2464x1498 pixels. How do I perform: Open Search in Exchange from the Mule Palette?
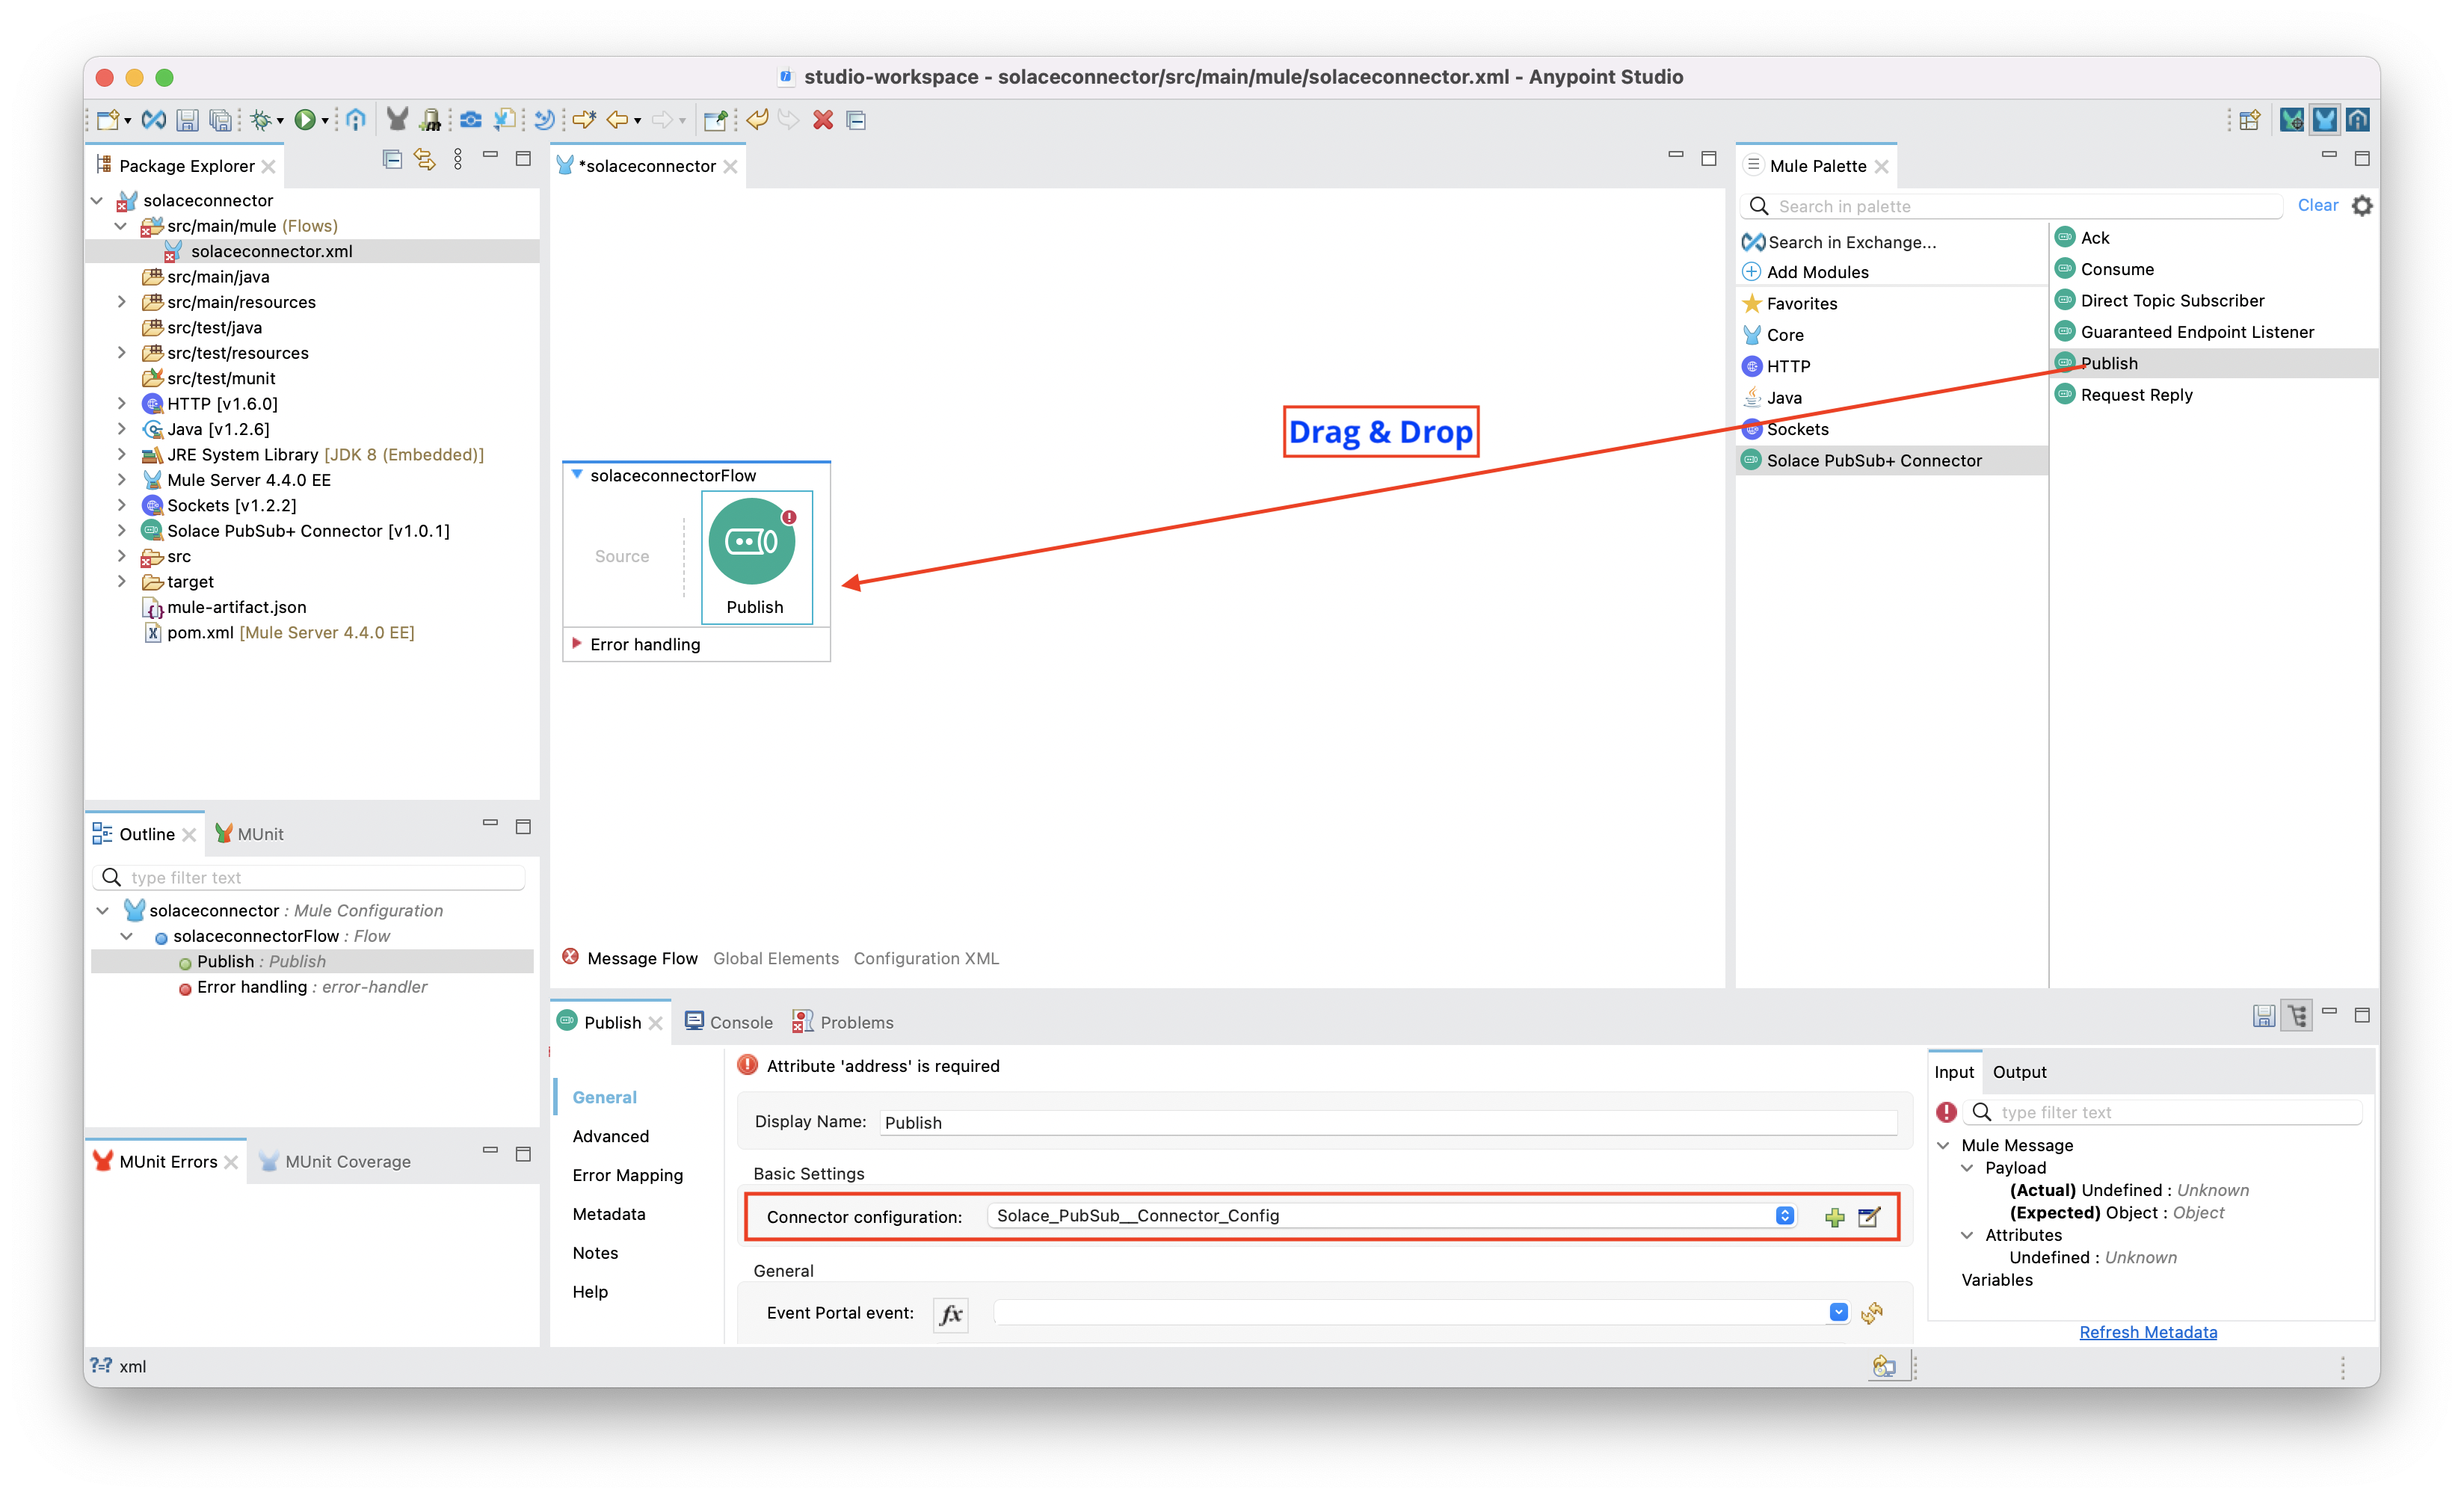pyautogui.click(x=1850, y=241)
